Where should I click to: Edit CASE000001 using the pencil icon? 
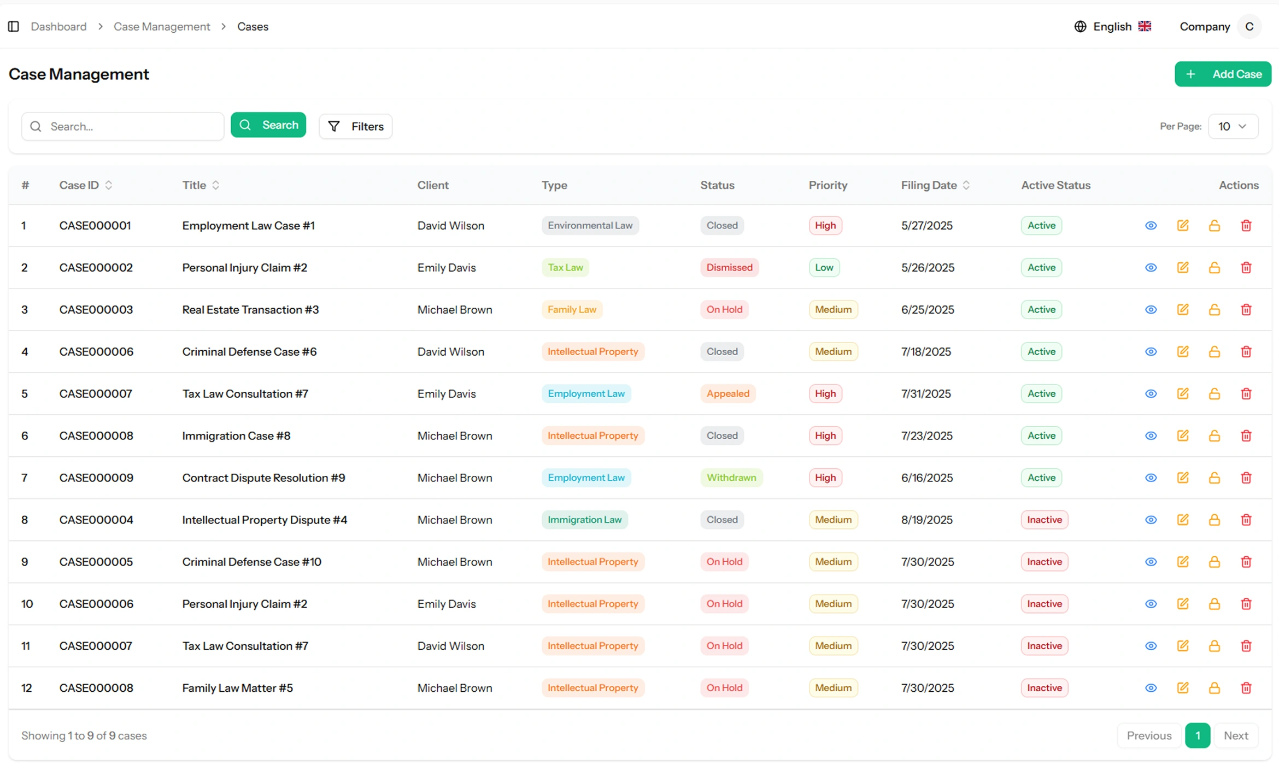pyautogui.click(x=1182, y=226)
